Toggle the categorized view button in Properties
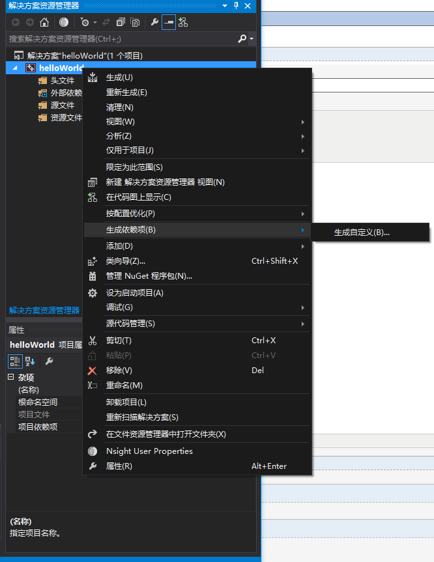The width and height of the screenshot is (434, 562). pos(15,361)
